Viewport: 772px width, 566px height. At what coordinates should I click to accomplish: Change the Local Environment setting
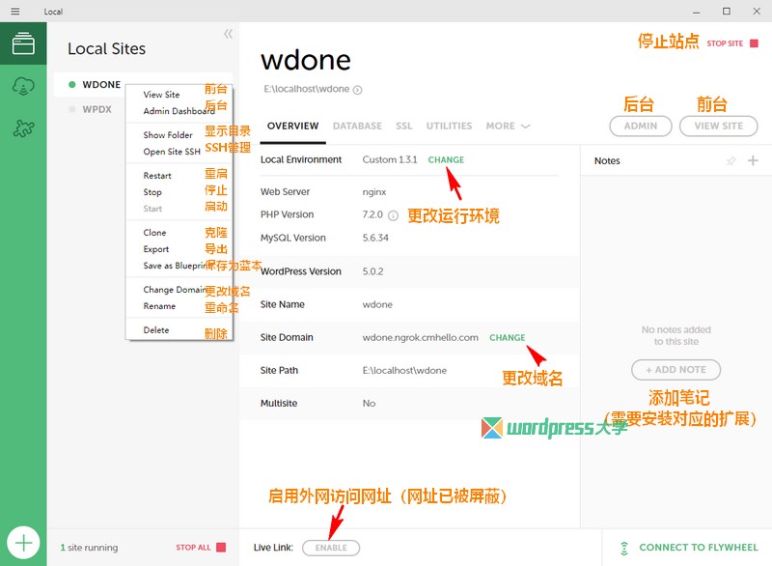[446, 159]
